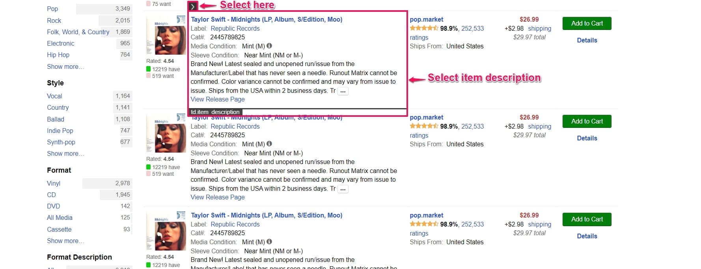Show more options under the Style filter
This screenshot has width=701, height=269.
pos(65,153)
